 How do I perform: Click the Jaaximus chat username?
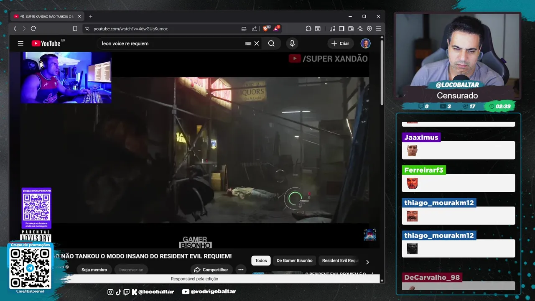click(x=421, y=137)
